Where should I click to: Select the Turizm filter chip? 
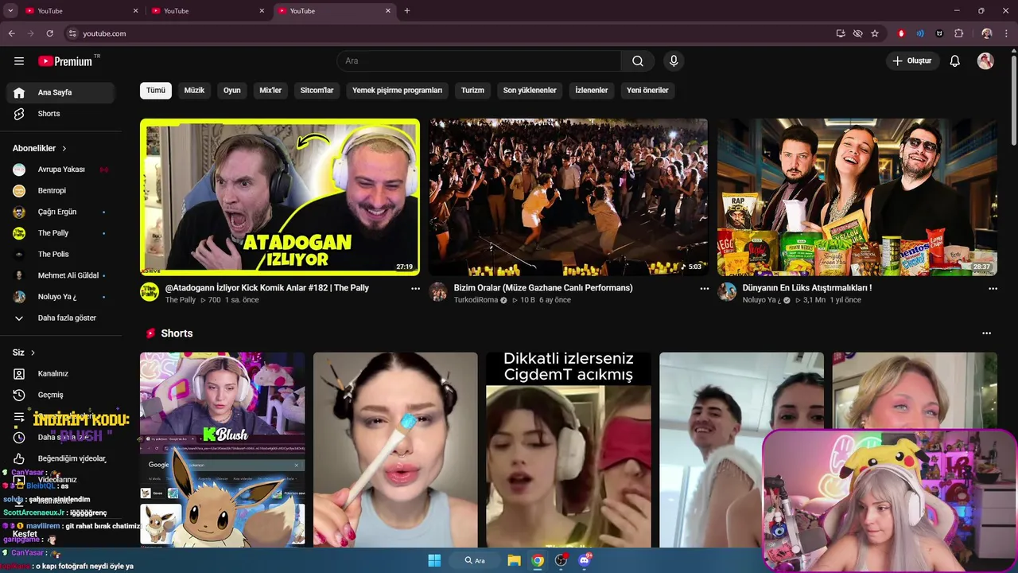(x=472, y=91)
